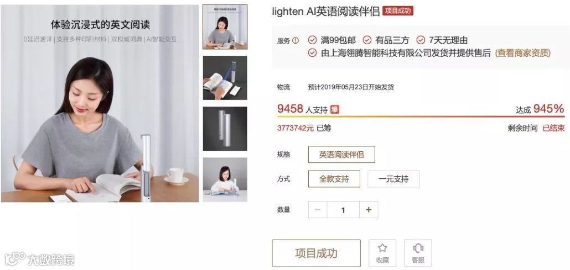Click the 7天无理由 checkmark icon
Viewport: 570px width, 270px height.
pyautogui.click(x=421, y=40)
